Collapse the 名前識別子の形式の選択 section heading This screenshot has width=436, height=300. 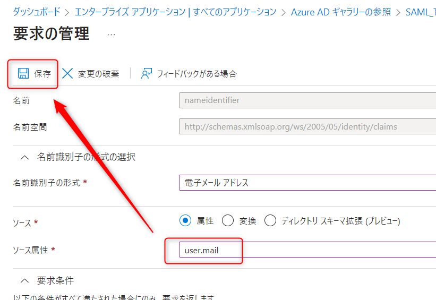tap(86, 157)
